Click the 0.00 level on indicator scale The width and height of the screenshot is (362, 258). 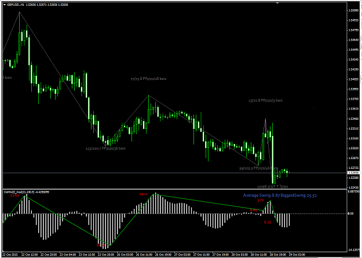tap(350, 213)
